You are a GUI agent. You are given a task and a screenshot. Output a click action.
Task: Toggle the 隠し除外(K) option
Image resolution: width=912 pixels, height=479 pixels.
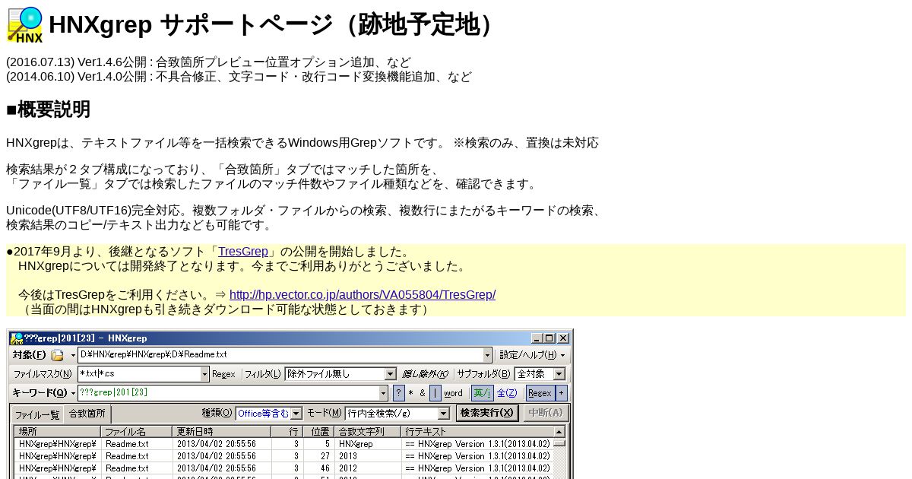pos(425,374)
